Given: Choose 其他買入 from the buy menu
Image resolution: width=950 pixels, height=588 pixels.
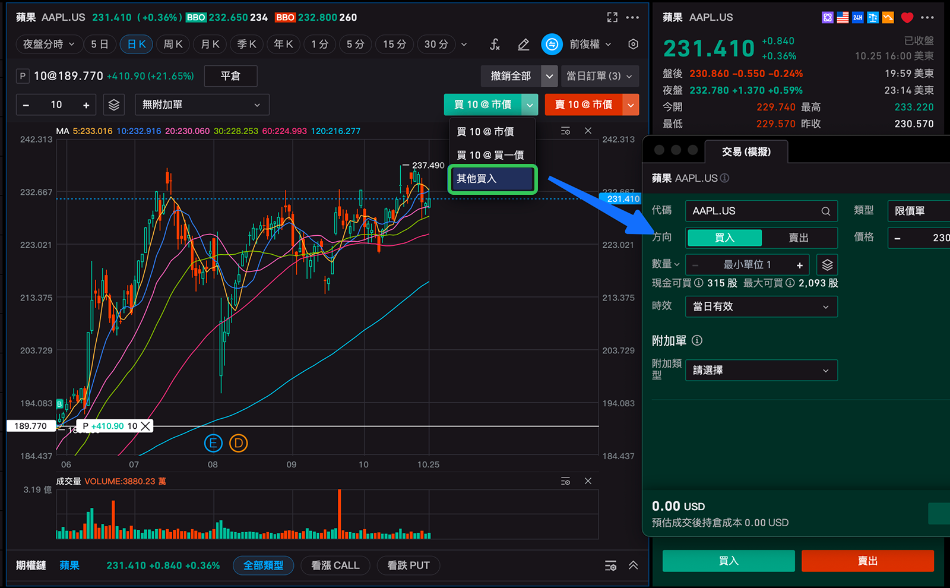Looking at the screenshot, I should click(492, 179).
